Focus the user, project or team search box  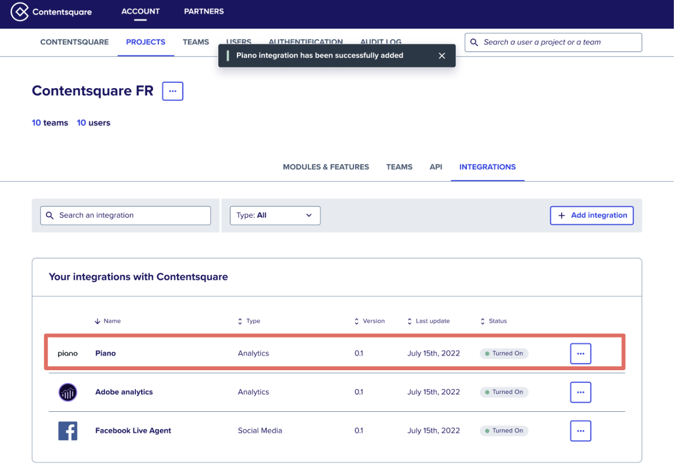pos(554,42)
